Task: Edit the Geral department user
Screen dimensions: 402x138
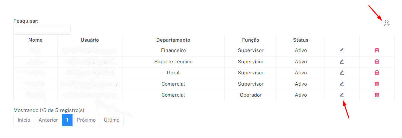Action: click(x=342, y=73)
